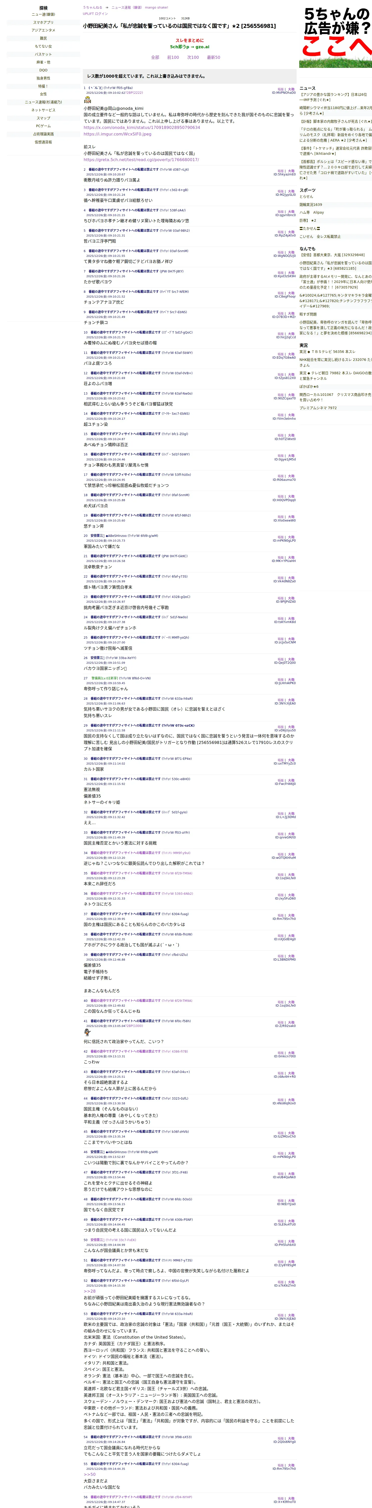Open 実況 ◆ ＴＢＳテレビ 56356 thread
Screen dimensions: 372x1508
point(328,352)
